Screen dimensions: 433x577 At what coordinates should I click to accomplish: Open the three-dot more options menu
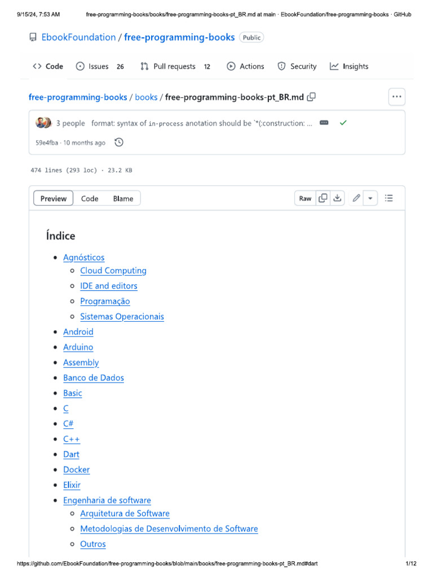397,97
